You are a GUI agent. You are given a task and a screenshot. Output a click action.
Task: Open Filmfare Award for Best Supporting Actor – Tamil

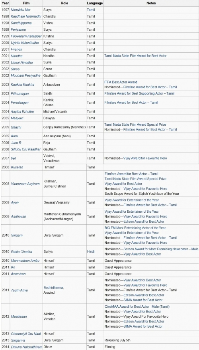click(139, 93)
